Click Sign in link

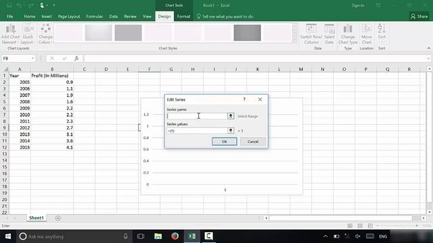(358, 5)
